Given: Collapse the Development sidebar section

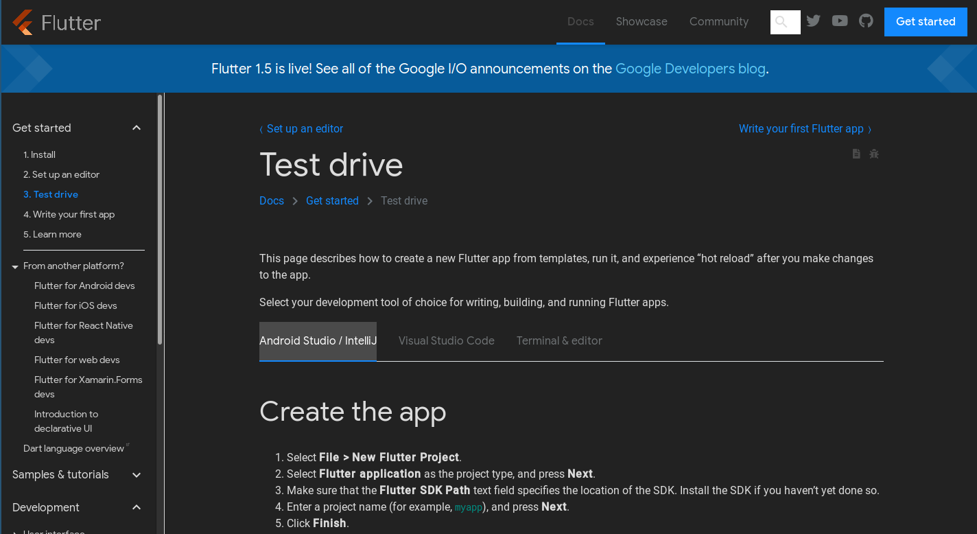Looking at the screenshot, I should (x=137, y=507).
